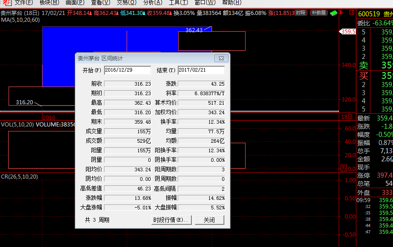
Task: Click the 时段 pill button
Action: click(x=301, y=13)
